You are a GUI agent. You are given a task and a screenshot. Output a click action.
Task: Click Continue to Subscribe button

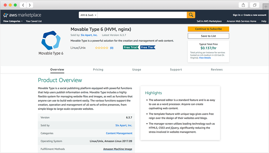point(208,29)
